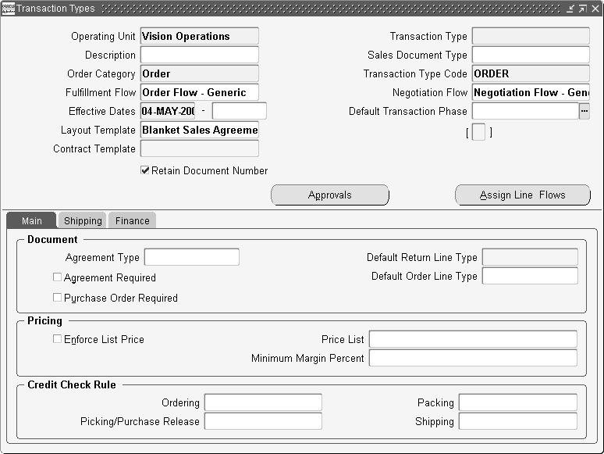Screen dimensions: 604x454
Task: Enable Agreement Required checkbox
Action: [x=57, y=277]
